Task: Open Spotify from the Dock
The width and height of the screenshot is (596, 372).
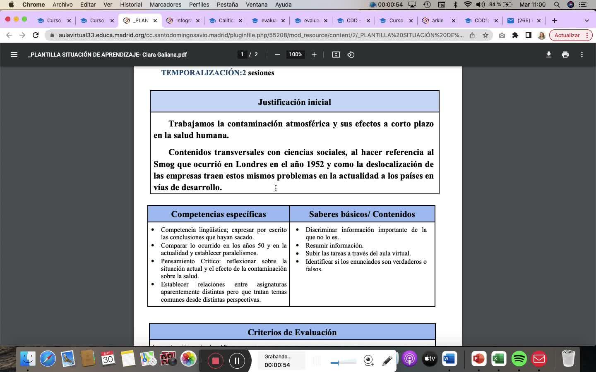Action: (519, 359)
